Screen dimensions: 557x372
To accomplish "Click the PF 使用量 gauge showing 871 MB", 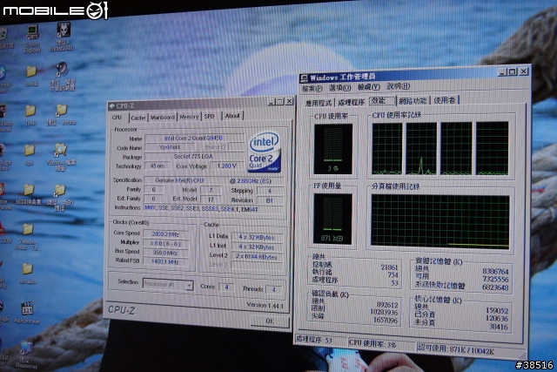I will pos(332,219).
